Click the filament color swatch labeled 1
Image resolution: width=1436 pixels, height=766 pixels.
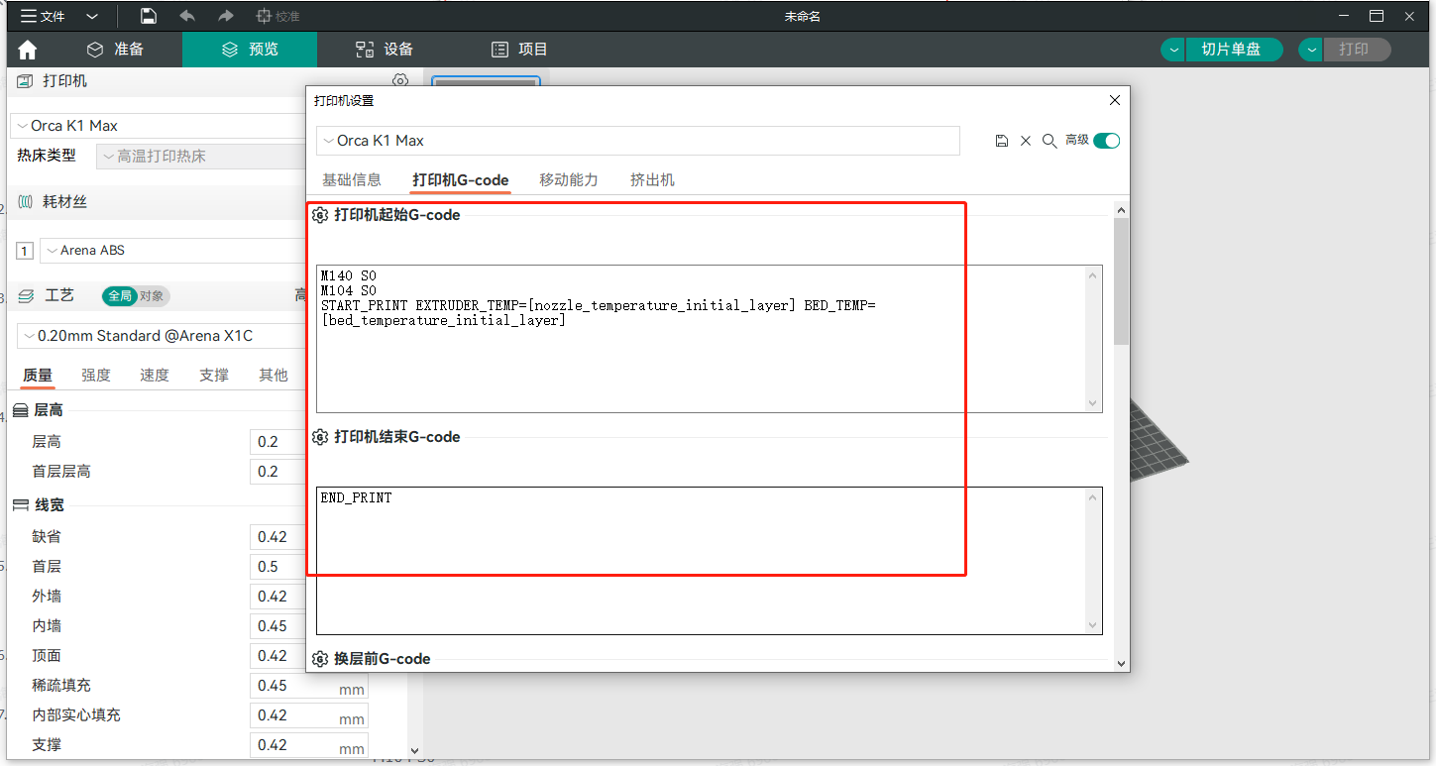tap(24, 250)
